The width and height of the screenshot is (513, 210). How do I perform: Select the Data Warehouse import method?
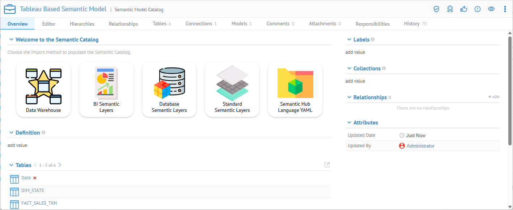point(43,89)
